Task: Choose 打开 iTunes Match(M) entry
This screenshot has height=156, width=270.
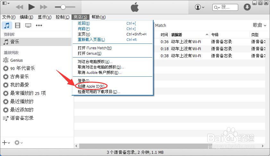Action: [x=113, y=48]
